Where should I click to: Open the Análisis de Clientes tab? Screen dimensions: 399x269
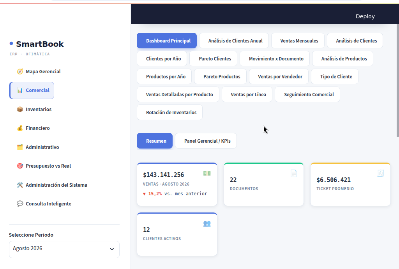pos(355,41)
